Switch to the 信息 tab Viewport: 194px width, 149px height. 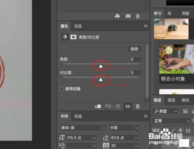pyautogui.click(x=78, y=26)
